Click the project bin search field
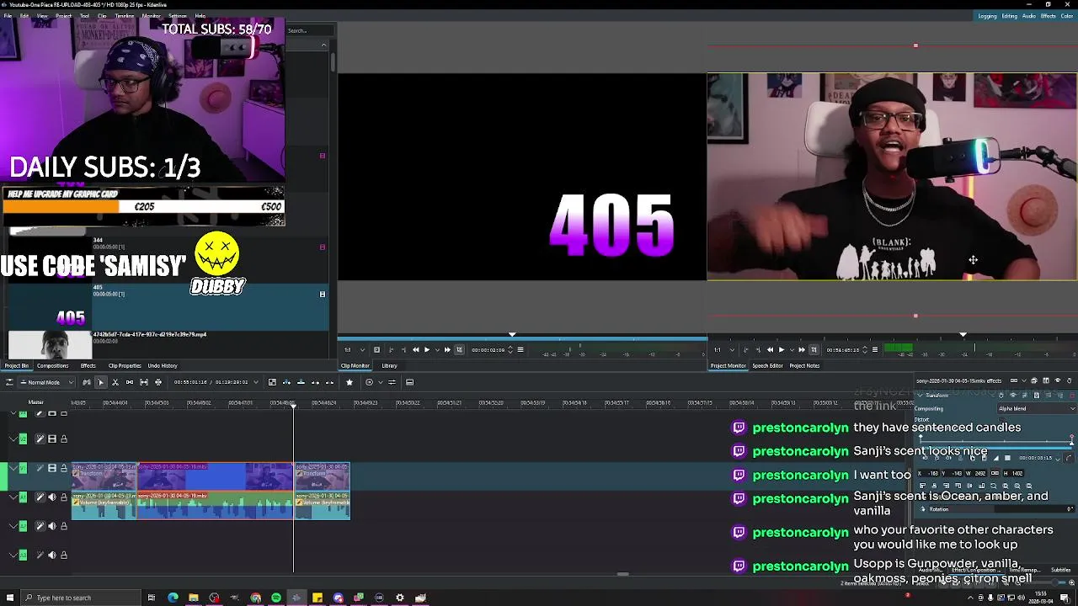This screenshot has width=1078, height=606. coord(310,31)
